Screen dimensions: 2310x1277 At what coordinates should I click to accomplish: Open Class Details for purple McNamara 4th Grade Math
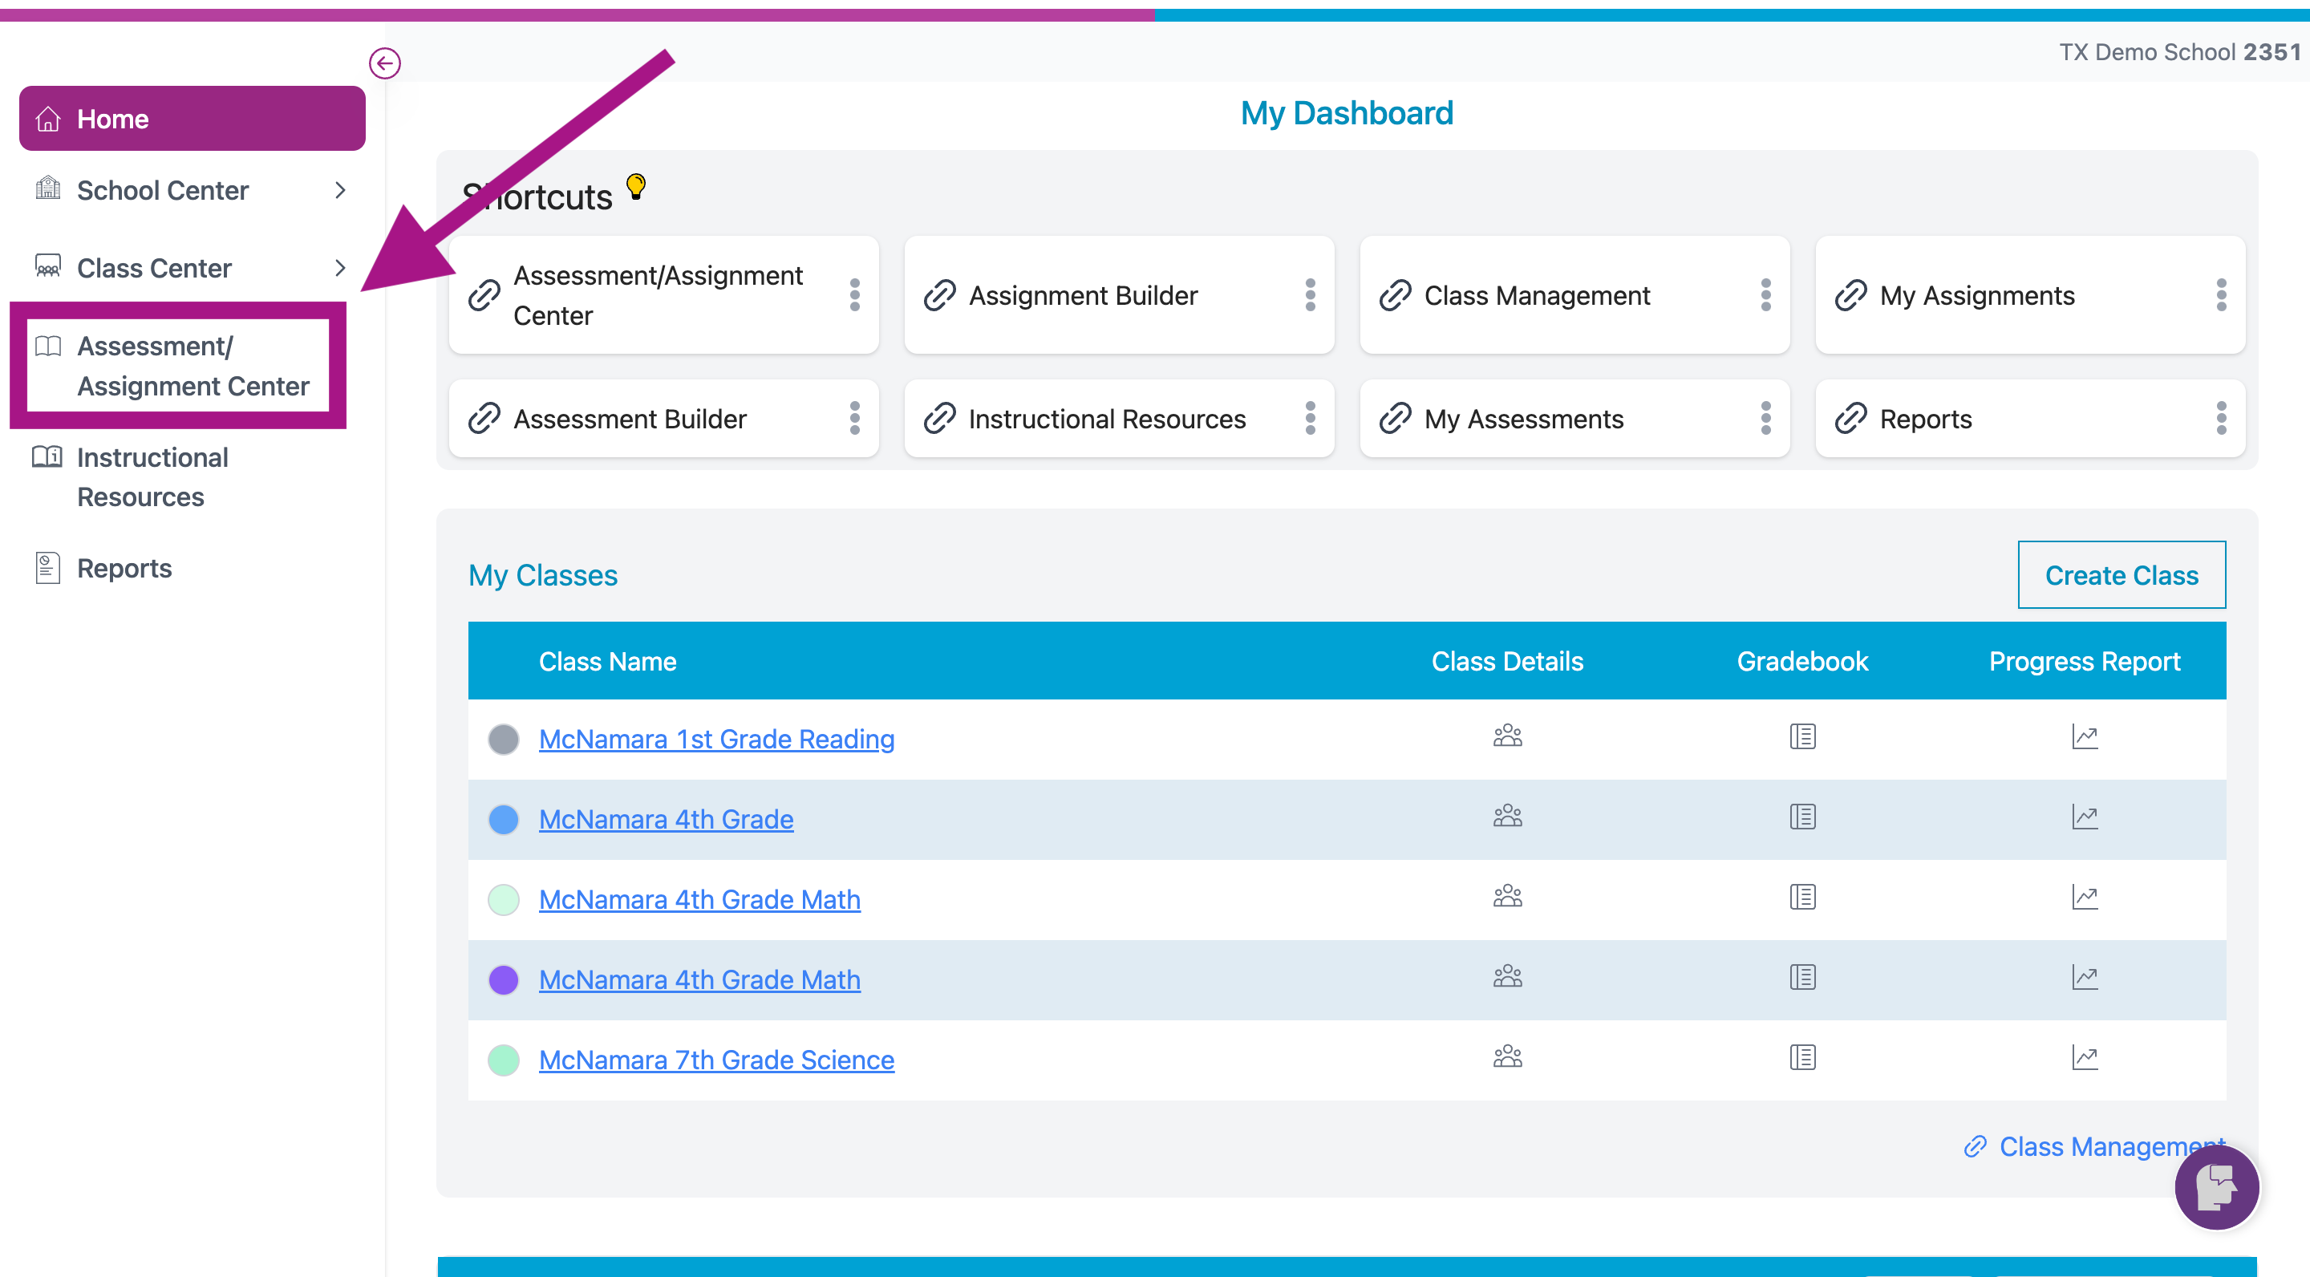(1507, 976)
